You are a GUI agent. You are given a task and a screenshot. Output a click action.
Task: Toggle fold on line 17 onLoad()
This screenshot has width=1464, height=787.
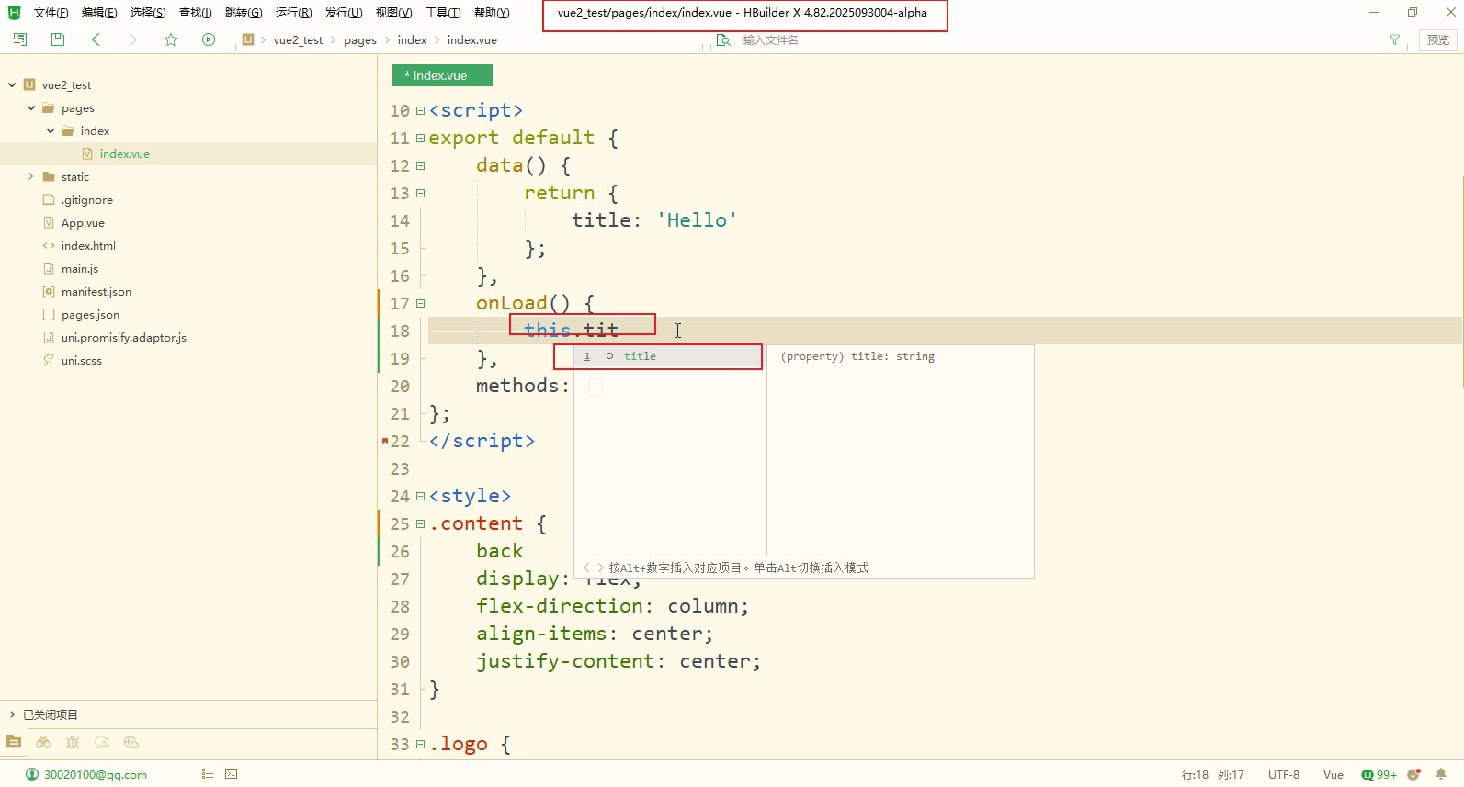(x=420, y=304)
